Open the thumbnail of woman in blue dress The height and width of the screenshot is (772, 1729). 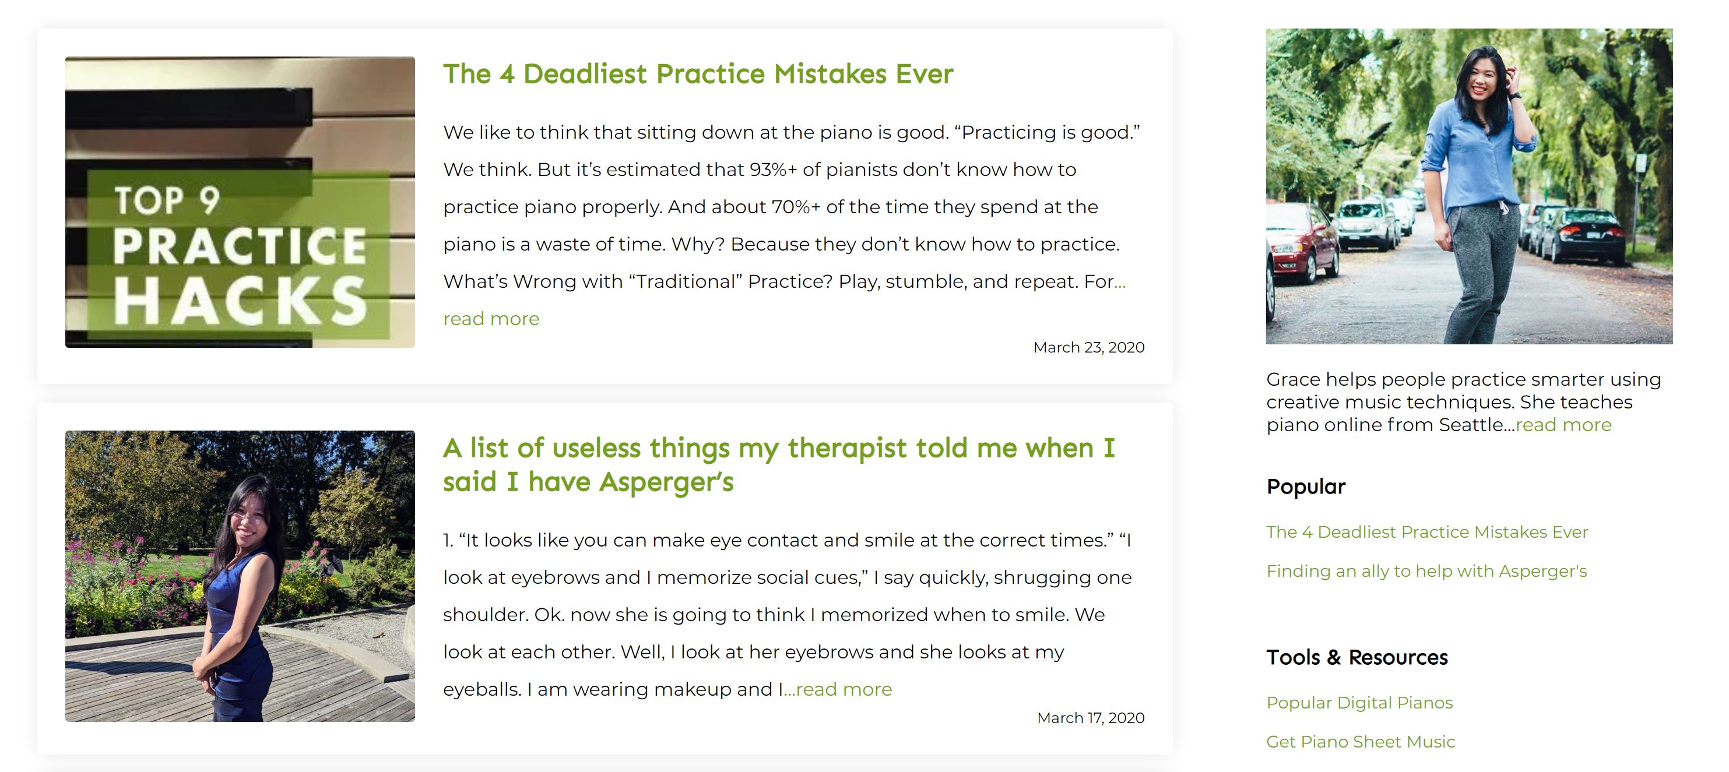pyautogui.click(x=240, y=576)
